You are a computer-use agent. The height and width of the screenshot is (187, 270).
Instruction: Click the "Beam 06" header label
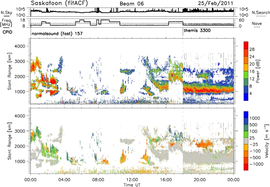click(x=132, y=4)
